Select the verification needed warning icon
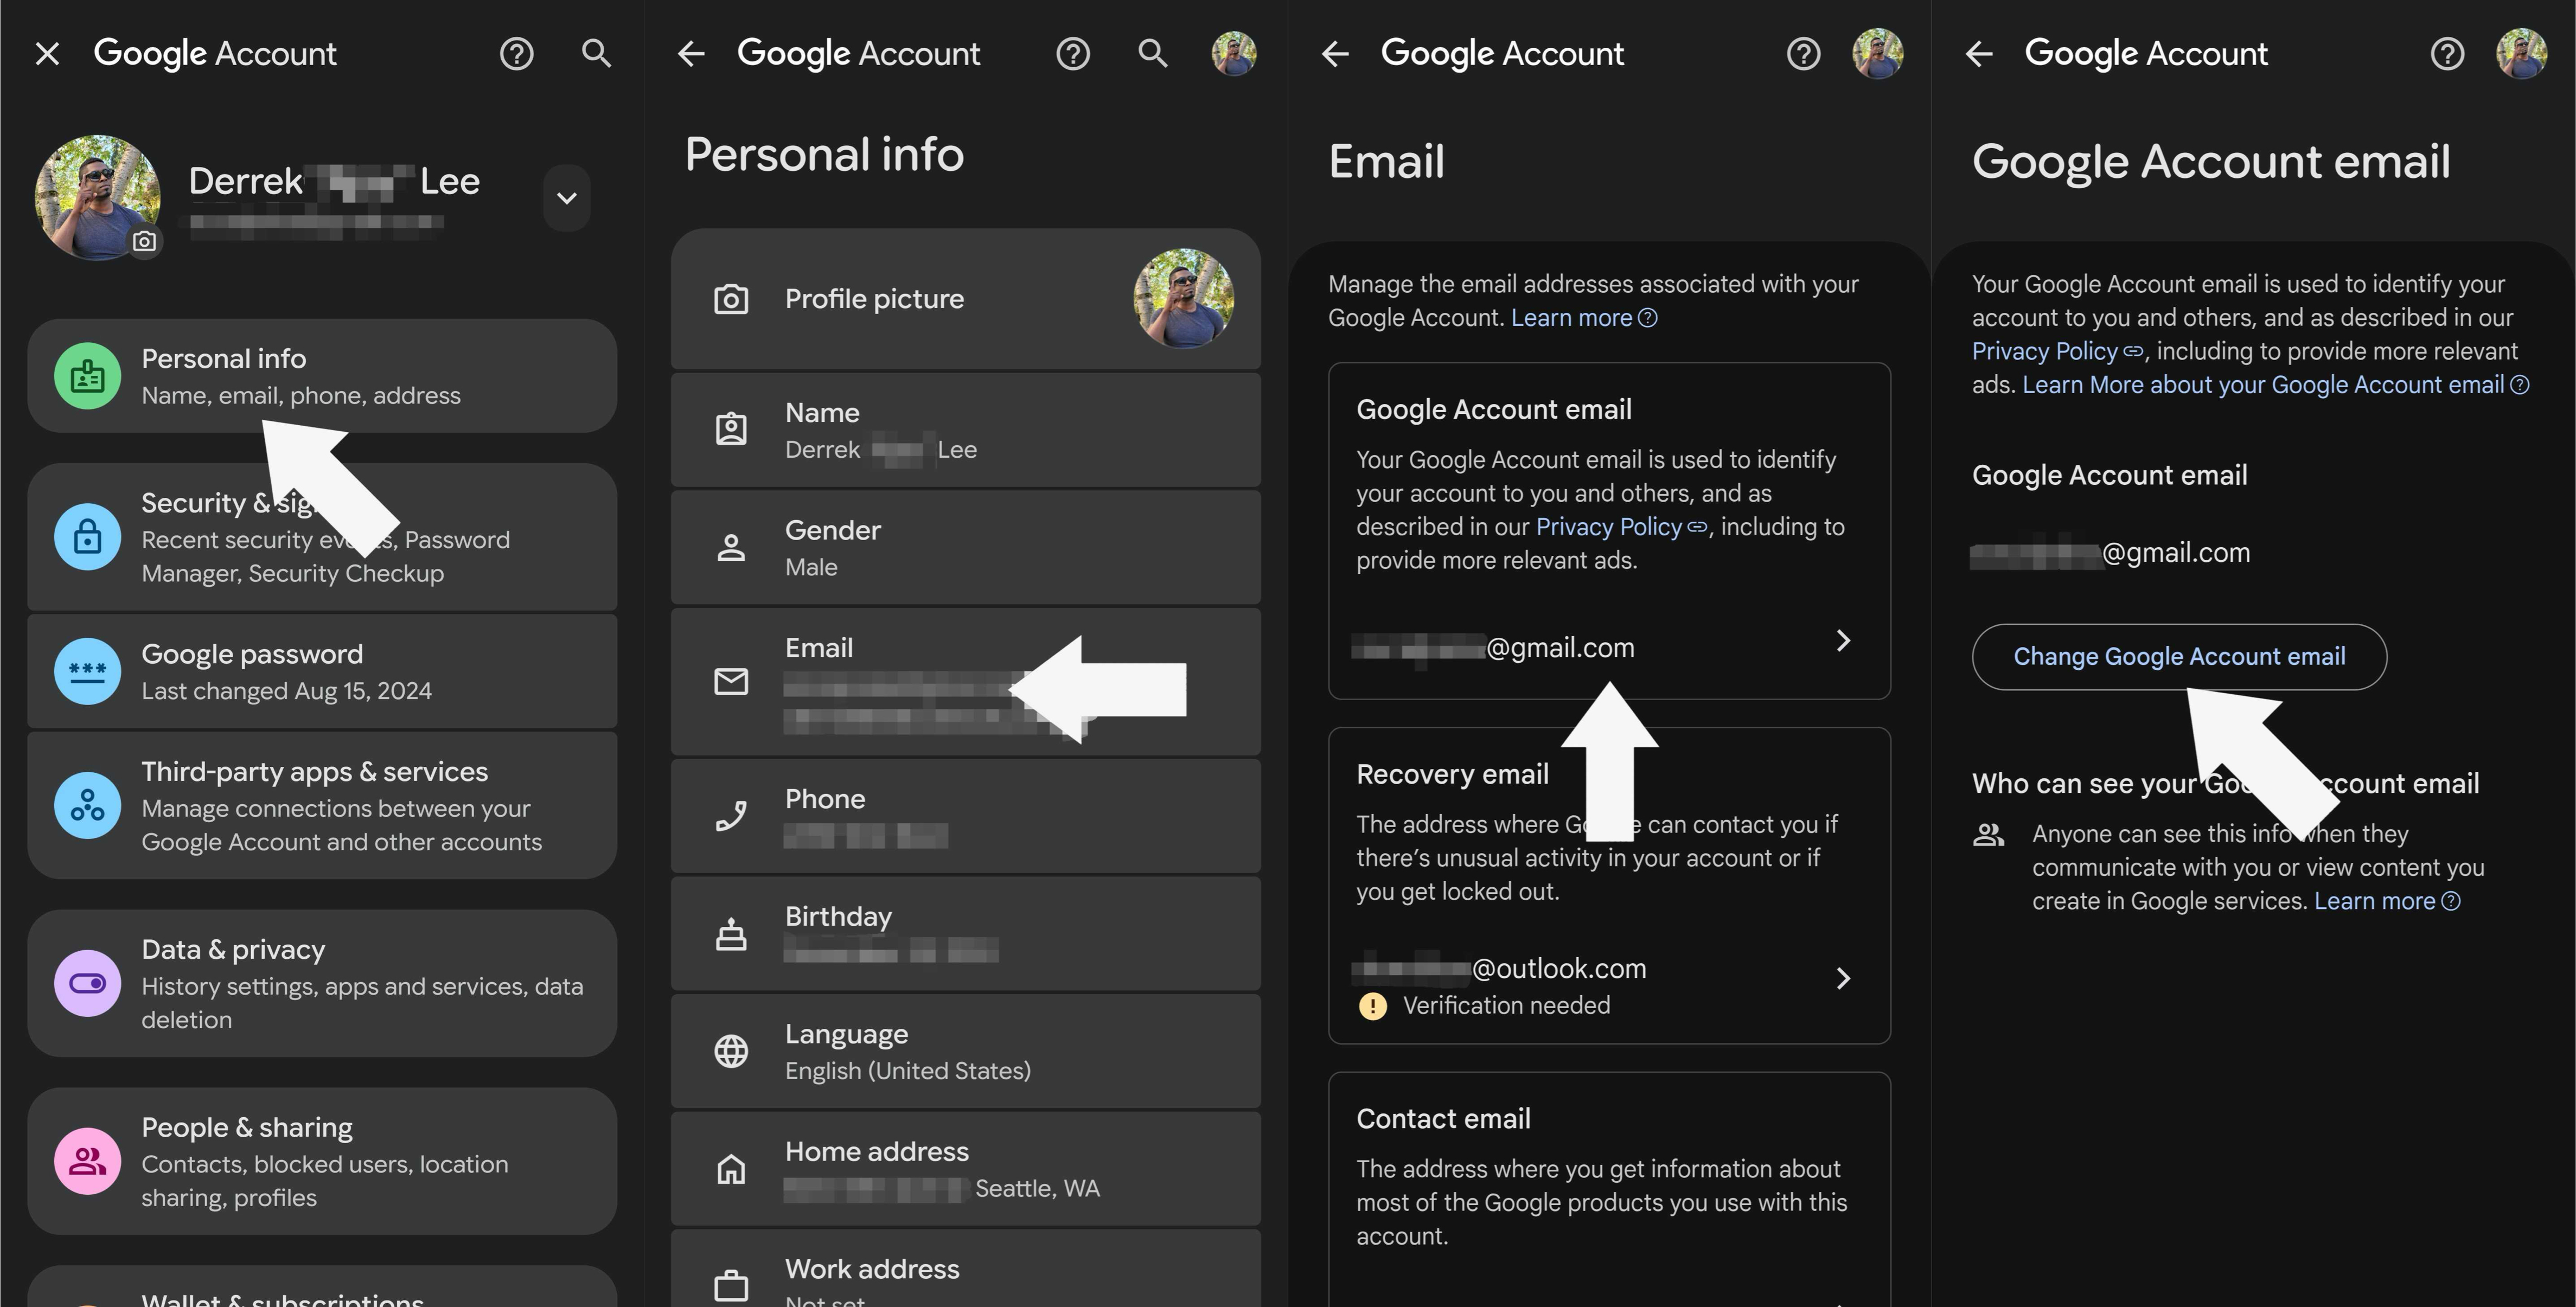 [1373, 1006]
